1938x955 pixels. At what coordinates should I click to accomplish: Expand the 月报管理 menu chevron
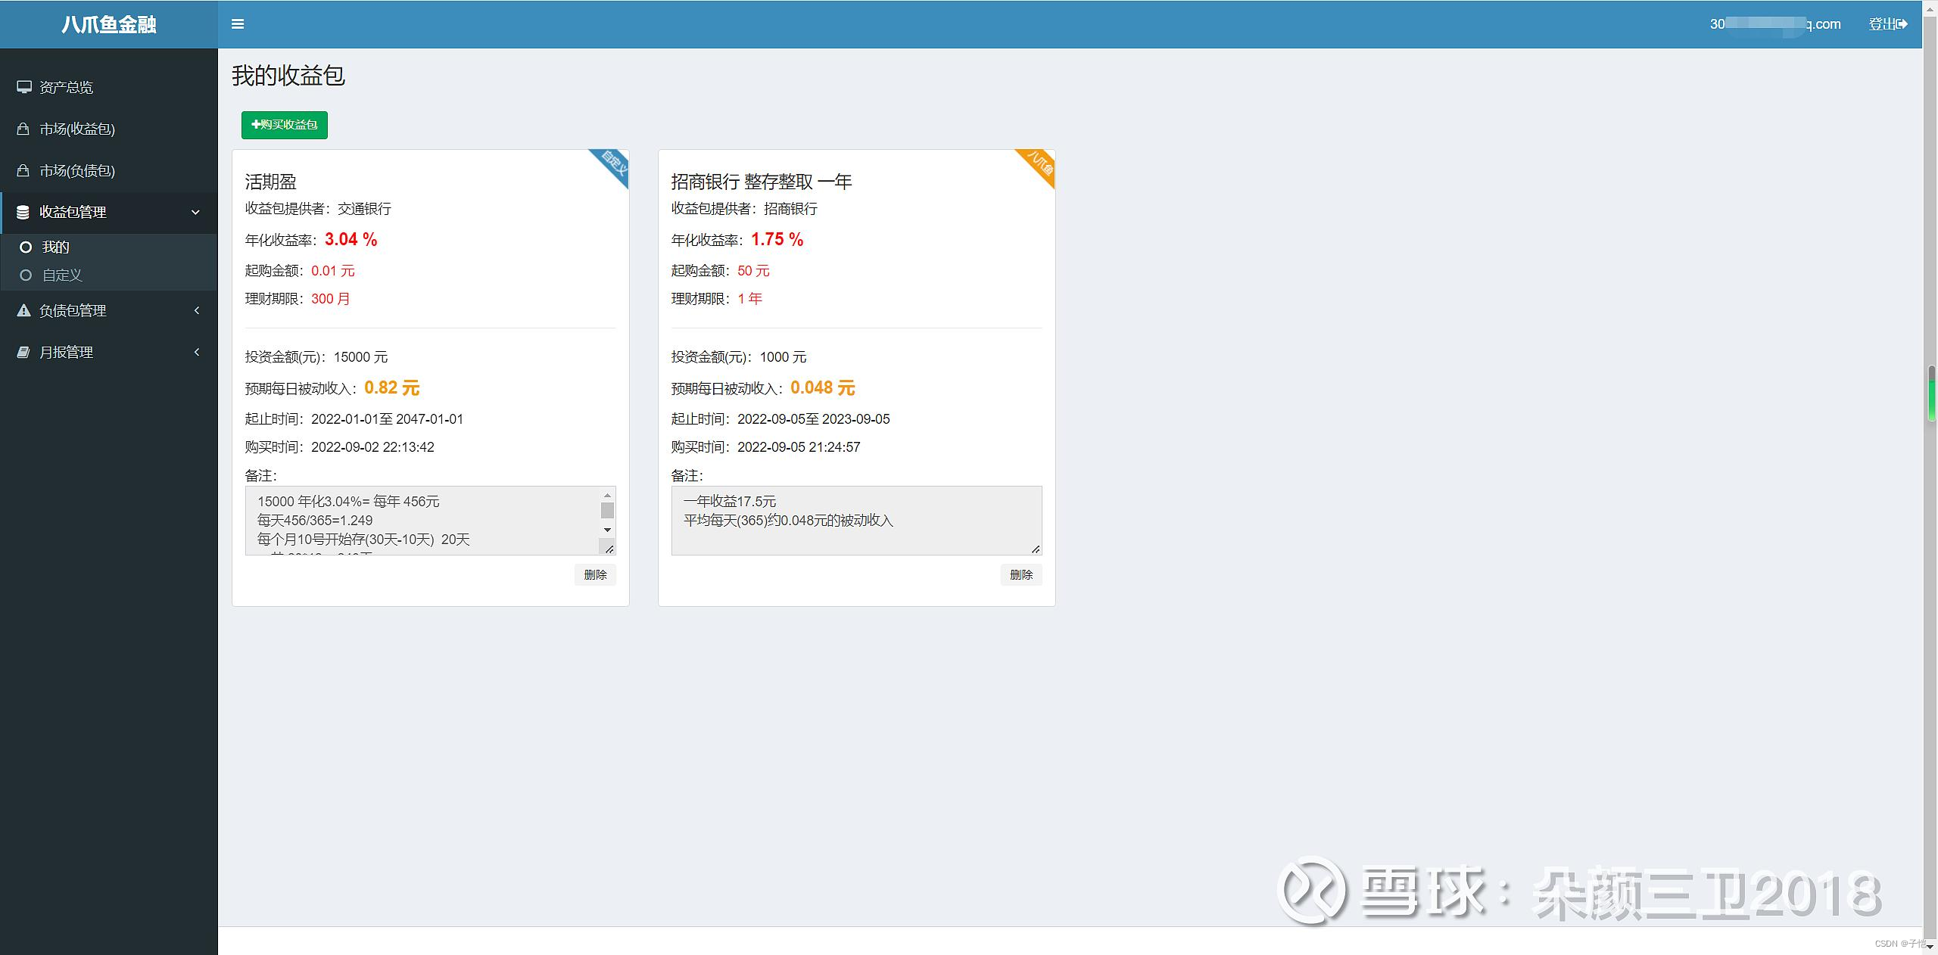tap(197, 352)
